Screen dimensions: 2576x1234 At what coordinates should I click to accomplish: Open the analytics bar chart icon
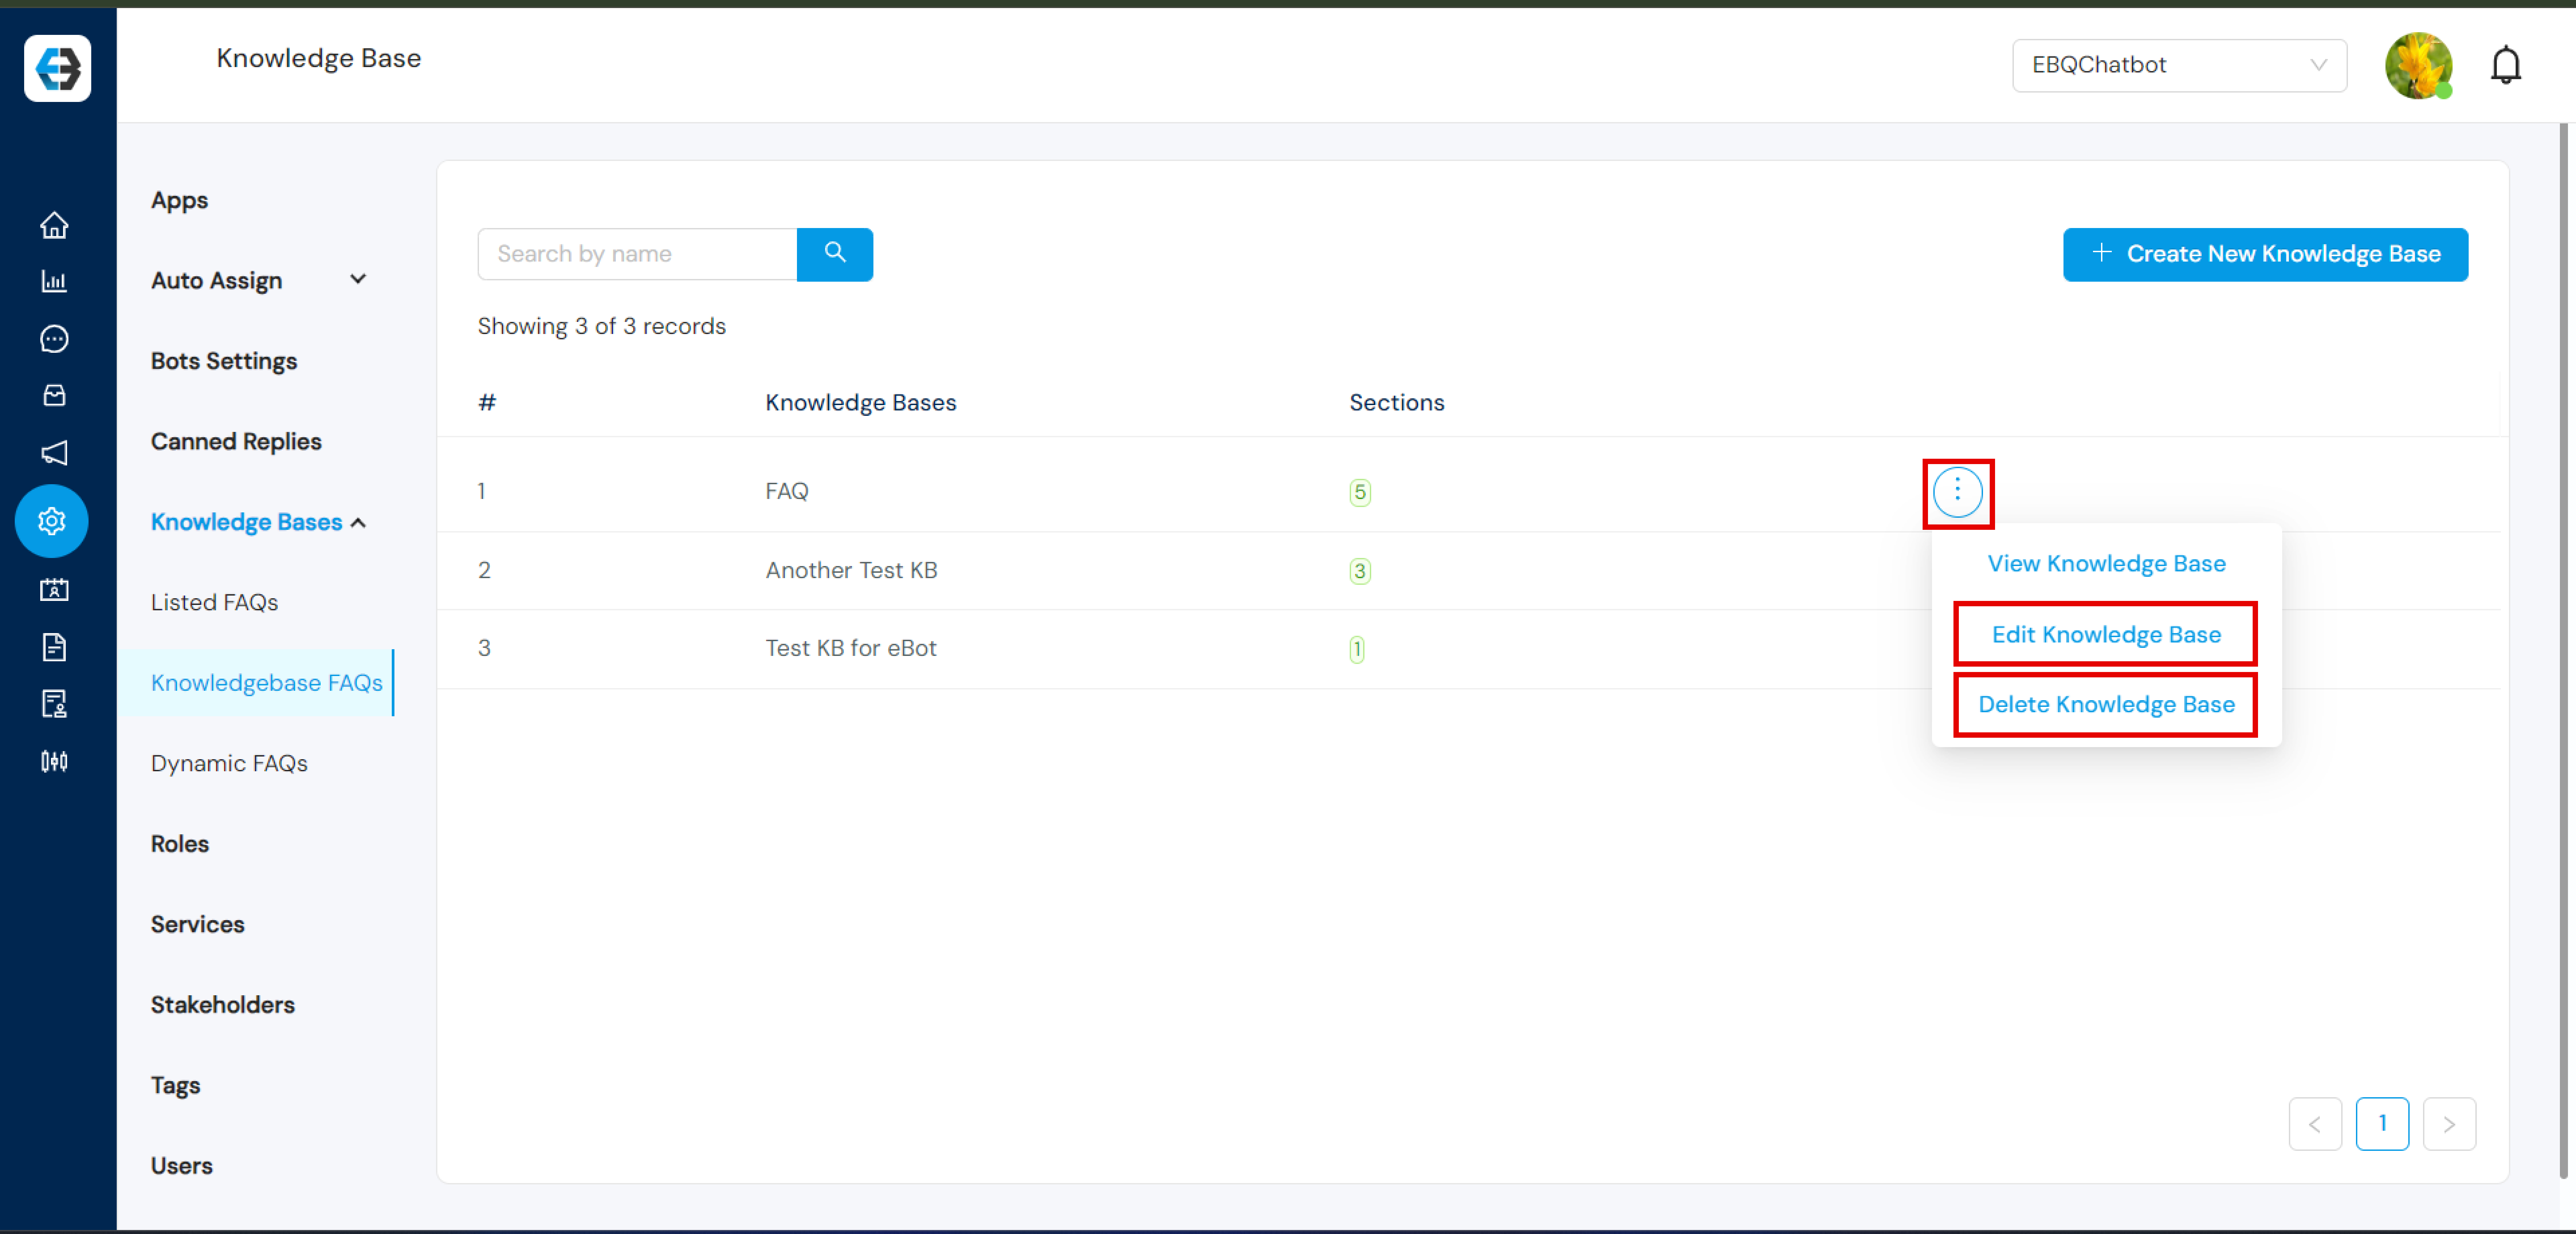(x=54, y=281)
